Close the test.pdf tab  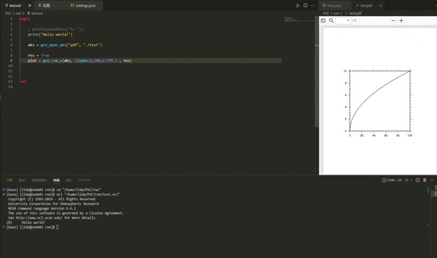pyautogui.click(x=380, y=5)
